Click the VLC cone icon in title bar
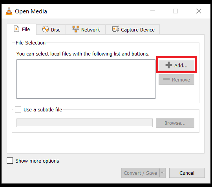The height and width of the screenshot is (187, 212). [9, 11]
